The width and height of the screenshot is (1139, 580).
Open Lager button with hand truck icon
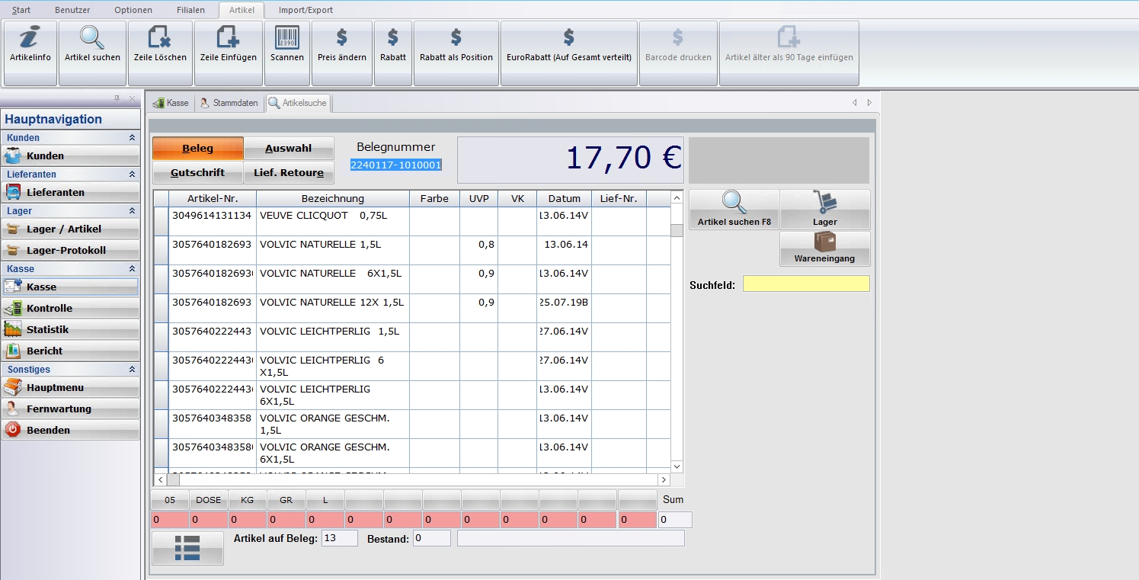(824, 209)
